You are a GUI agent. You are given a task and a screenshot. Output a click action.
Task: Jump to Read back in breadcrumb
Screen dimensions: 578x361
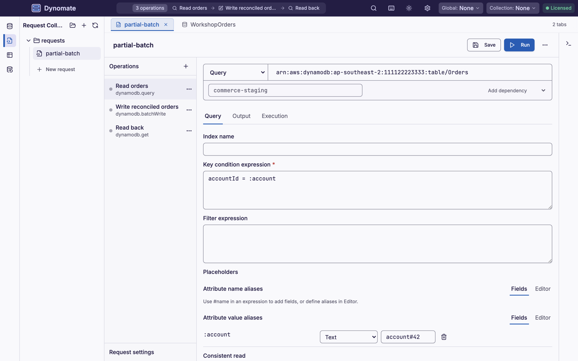coord(304,8)
